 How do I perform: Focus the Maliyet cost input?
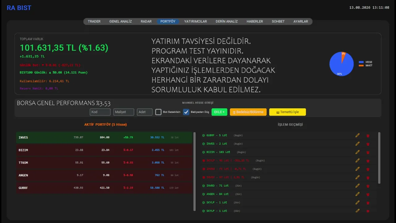pyautogui.click(x=124, y=112)
